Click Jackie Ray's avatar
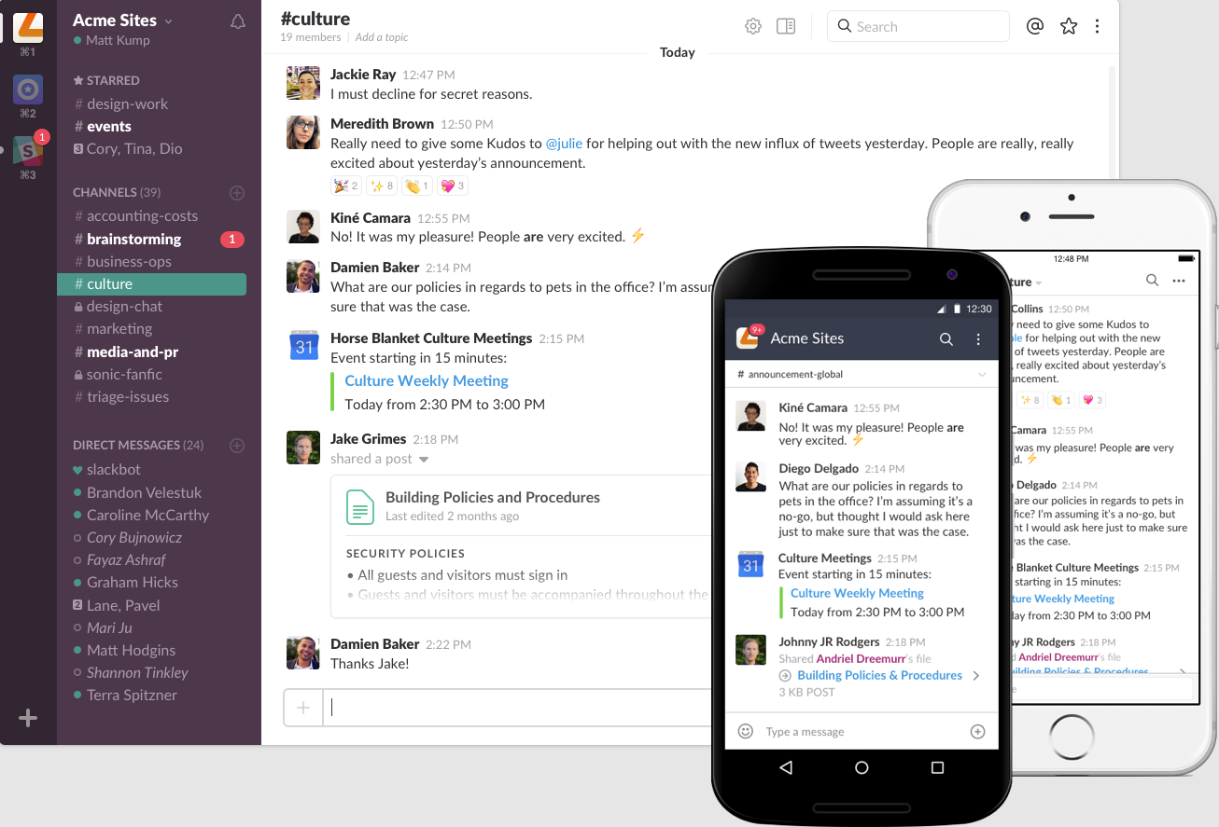The height and width of the screenshot is (827, 1219). 304,83
